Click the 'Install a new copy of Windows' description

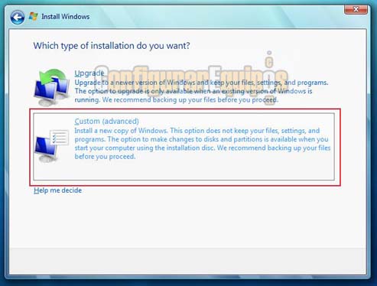(203, 144)
